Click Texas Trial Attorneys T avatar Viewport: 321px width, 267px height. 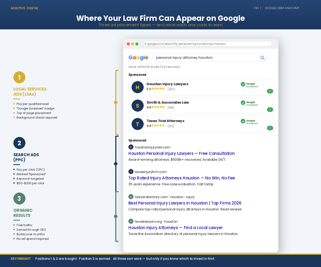137,124
